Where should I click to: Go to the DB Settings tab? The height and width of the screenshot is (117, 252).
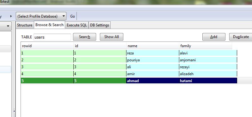[100, 25]
